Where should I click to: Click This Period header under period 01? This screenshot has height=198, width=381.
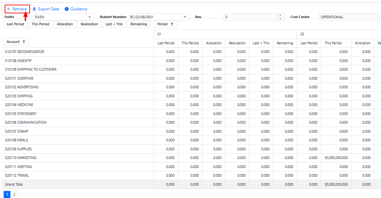190,43
